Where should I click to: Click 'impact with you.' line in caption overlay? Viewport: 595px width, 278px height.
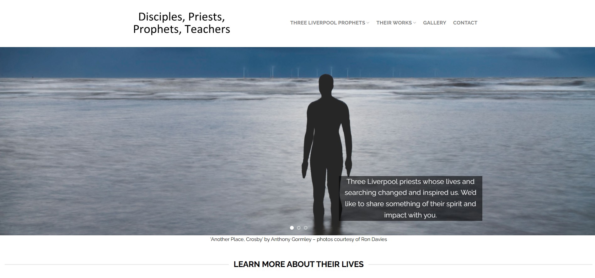click(x=410, y=215)
